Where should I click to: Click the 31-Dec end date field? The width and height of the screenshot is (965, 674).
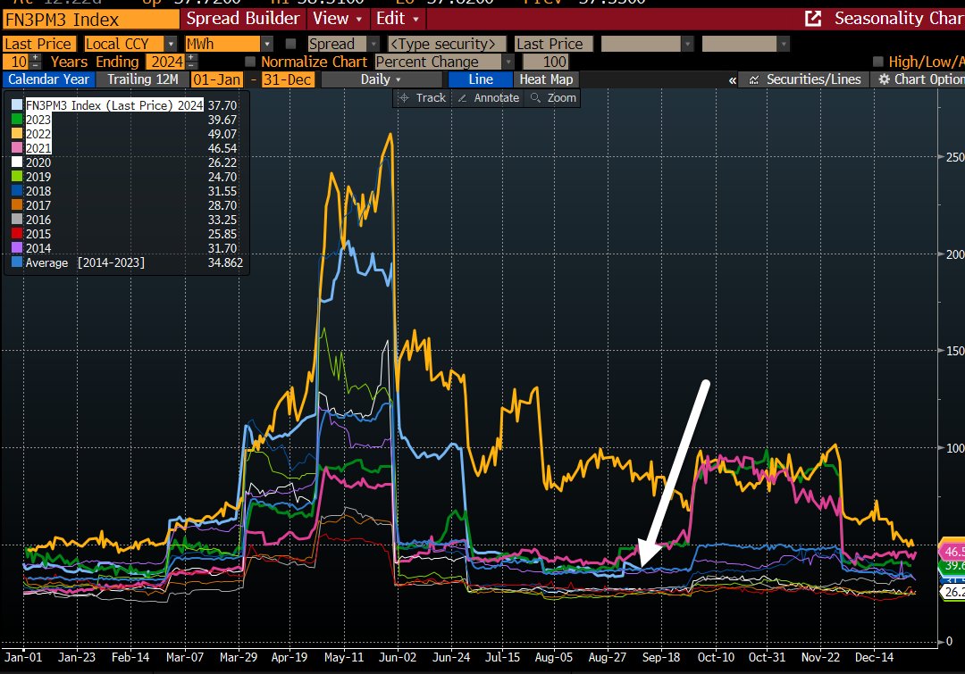(x=288, y=79)
